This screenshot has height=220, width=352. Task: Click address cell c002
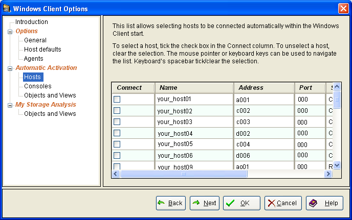tap(264, 110)
